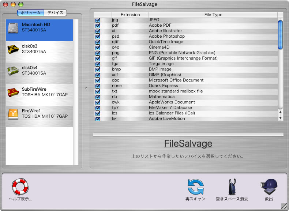Uncheck the liv Adobe LiveMotion checkbox
Screen dimensions: 289x211
point(98,119)
